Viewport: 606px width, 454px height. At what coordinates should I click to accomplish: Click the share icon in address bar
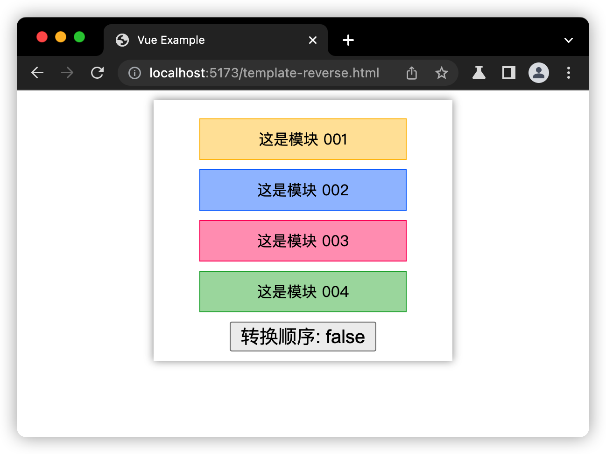(x=411, y=73)
